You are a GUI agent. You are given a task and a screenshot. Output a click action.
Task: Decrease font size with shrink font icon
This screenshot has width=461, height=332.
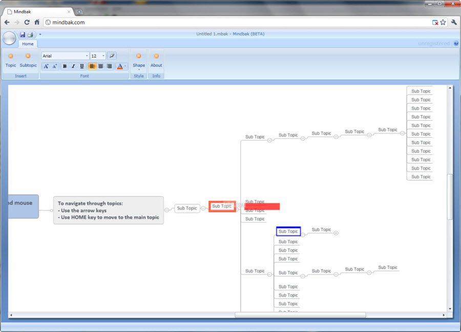[54, 66]
